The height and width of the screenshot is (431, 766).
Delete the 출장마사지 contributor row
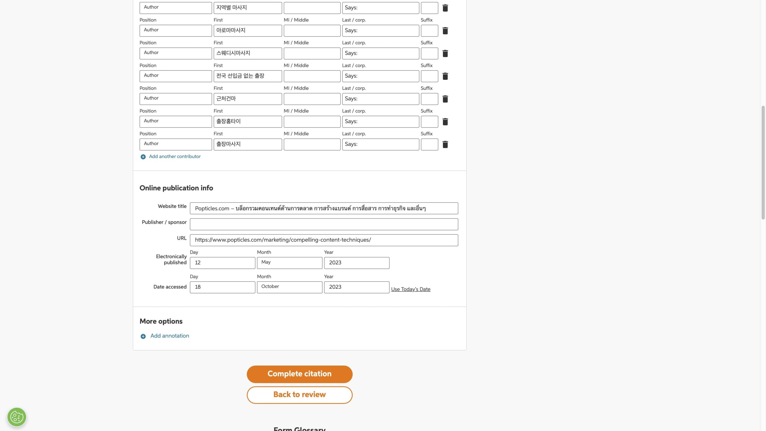(445, 144)
